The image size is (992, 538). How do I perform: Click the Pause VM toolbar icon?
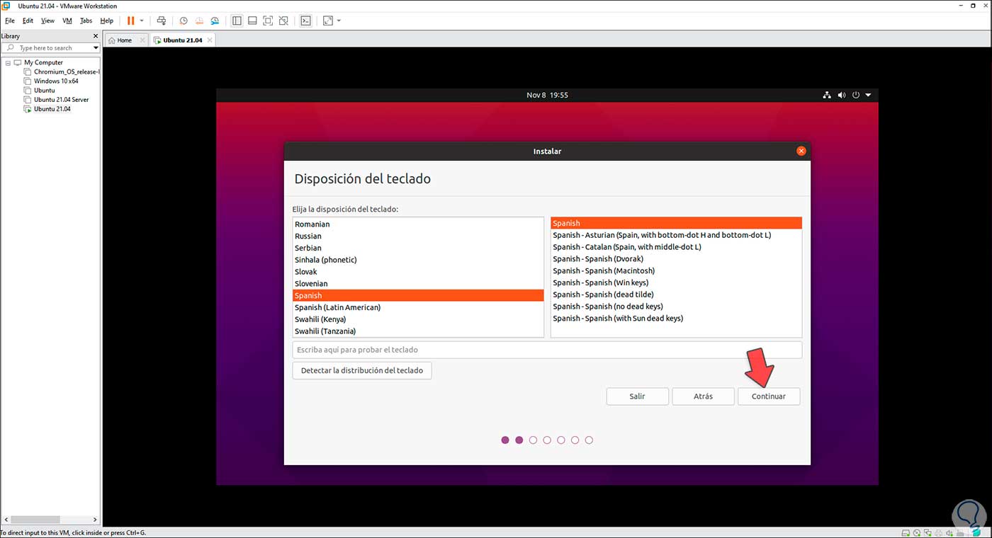(x=130, y=21)
